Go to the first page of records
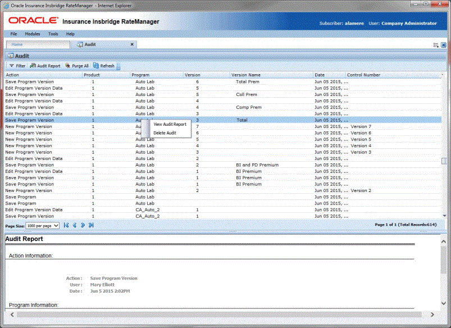The width and height of the screenshot is (451, 328). tap(66, 225)
